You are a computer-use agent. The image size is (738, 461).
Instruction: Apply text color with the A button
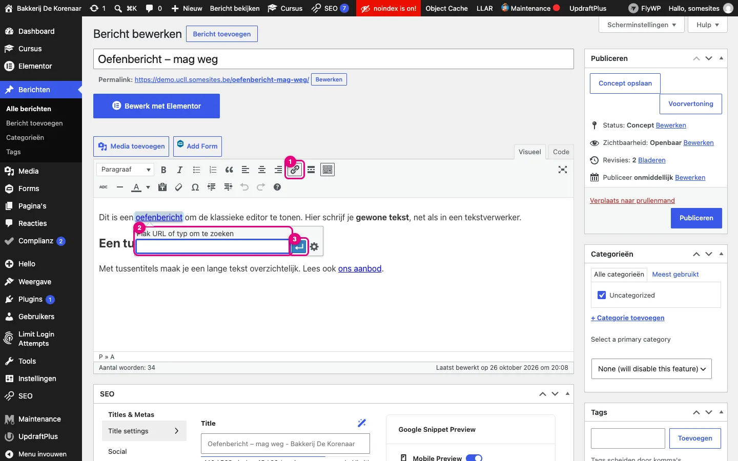click(x=136, y=187)
